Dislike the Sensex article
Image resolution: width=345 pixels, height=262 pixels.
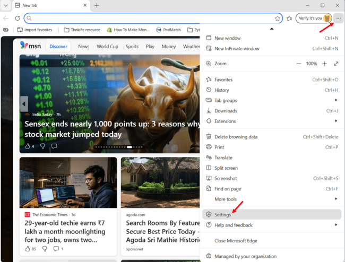(x=42, y=146)
